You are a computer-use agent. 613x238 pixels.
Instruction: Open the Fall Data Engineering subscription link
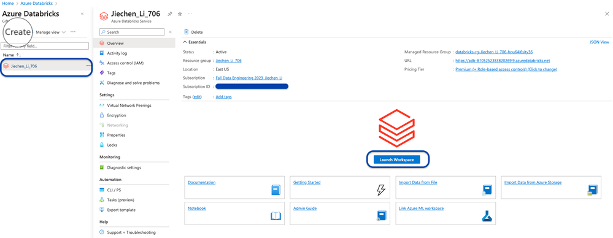pos(249,78)
